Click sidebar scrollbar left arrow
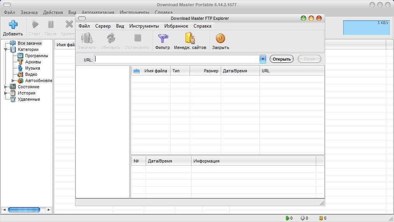 [x=4, y=210]
